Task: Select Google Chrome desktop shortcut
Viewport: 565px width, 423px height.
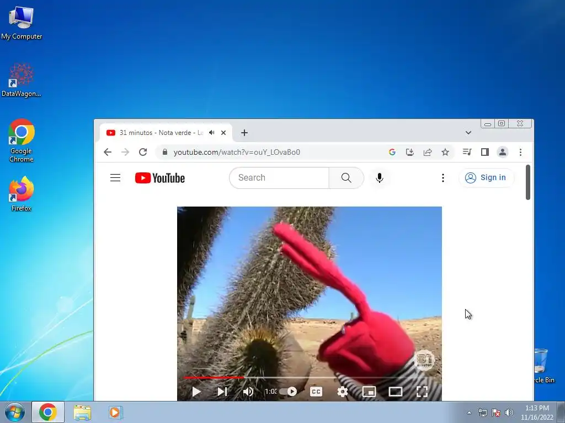Action: click(22, 140)
